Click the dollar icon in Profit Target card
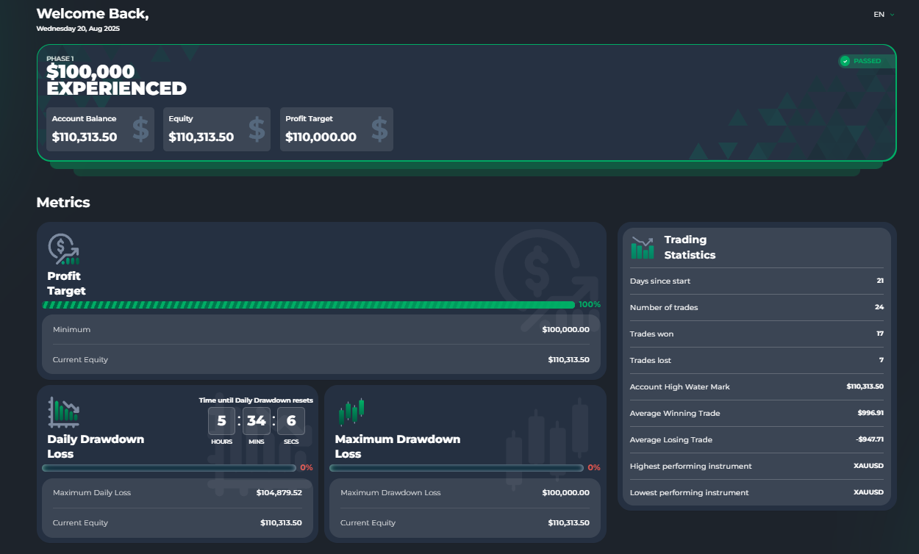 click(x=379, y=129)
